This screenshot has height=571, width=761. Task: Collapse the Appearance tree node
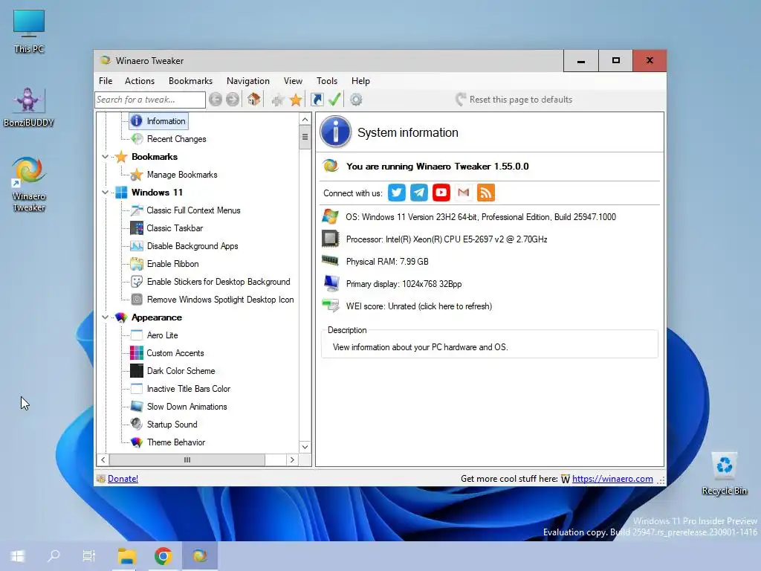point(105,317)
